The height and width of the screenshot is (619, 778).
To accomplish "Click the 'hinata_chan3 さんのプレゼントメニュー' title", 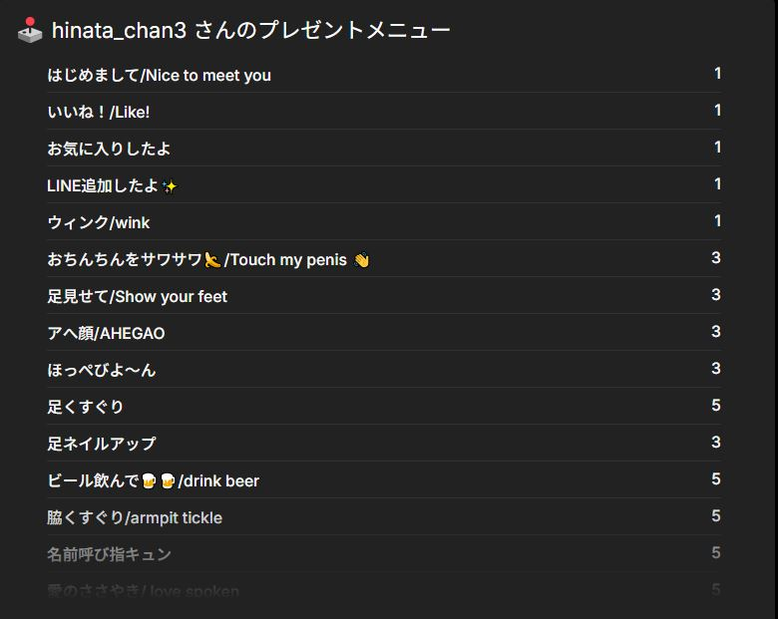I will 251,31.
